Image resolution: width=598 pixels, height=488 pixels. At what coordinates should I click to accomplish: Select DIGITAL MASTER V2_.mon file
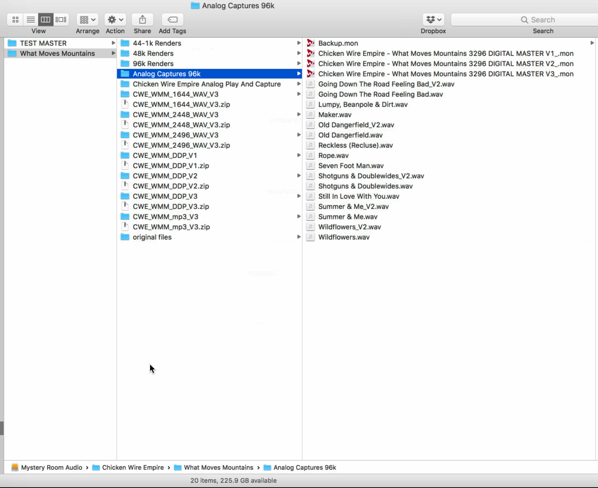(x=445, y=64)
